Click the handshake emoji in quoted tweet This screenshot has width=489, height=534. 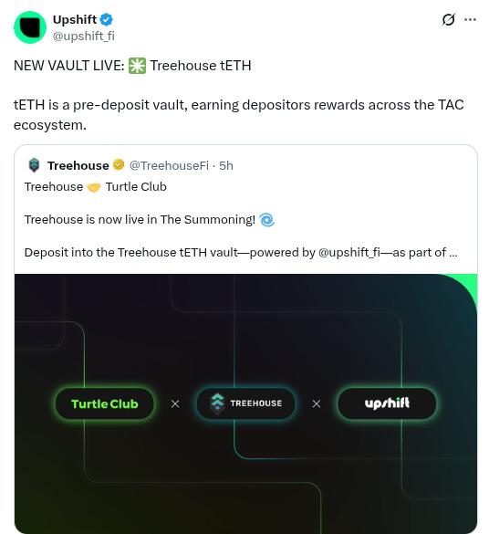pos(94,187)
